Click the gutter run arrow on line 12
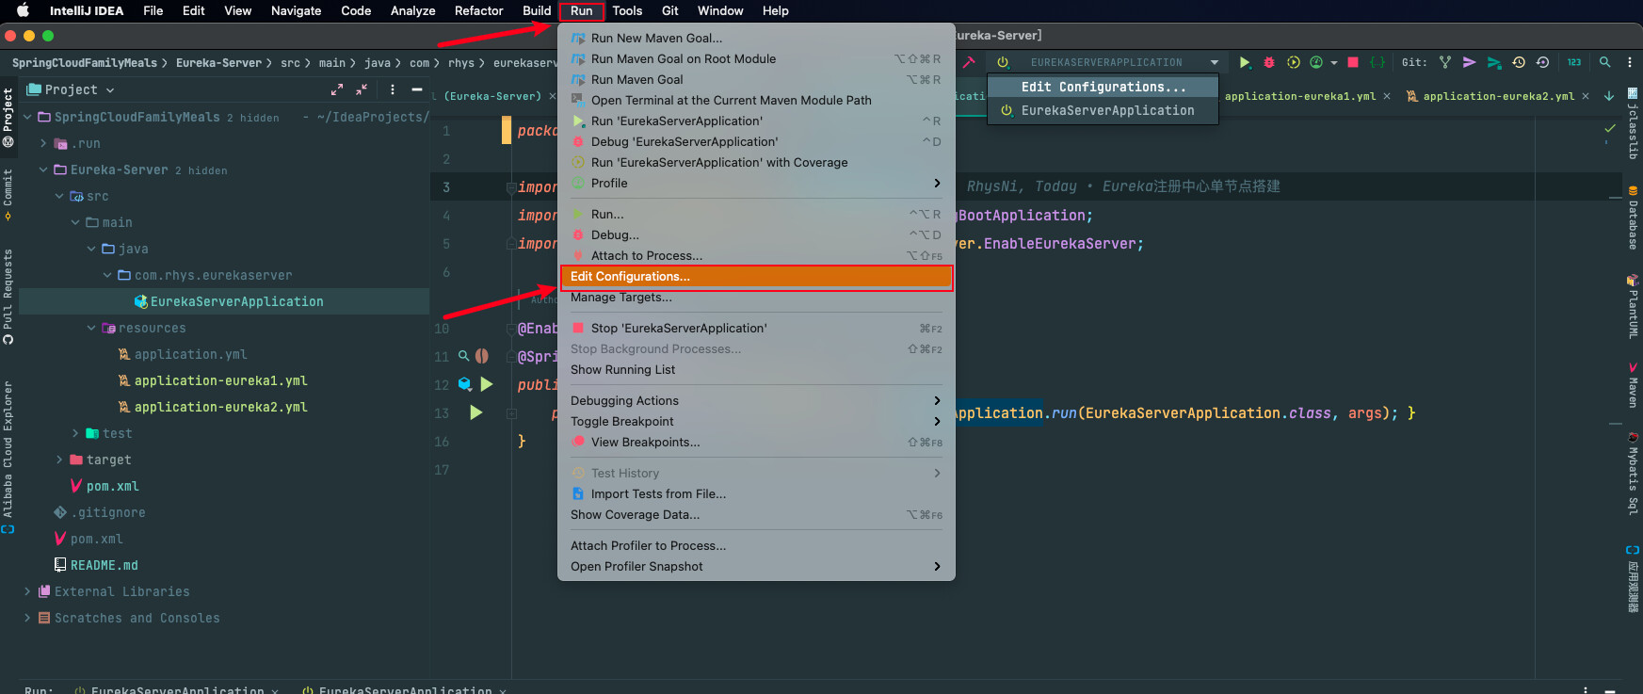This screenshot has width=1643, height=694. click(x=487, y=384)
